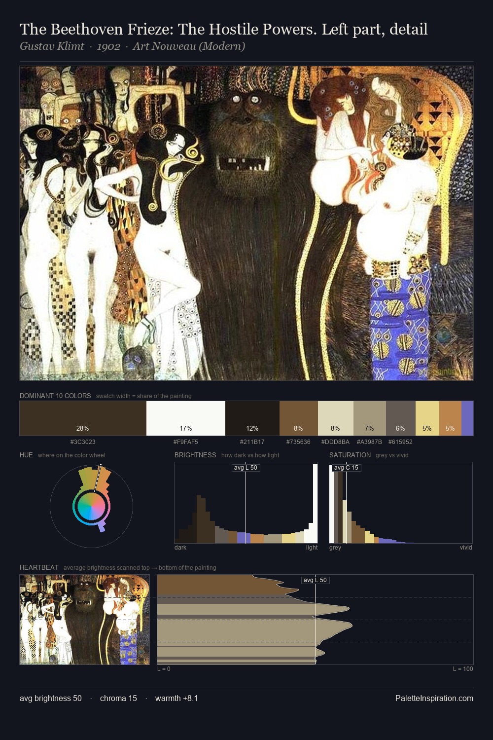Image resolution: width=493 pixels, height=740 pixels.
Task: Click the 'grey' saturation axis label
Action: (x=335, y=548)
